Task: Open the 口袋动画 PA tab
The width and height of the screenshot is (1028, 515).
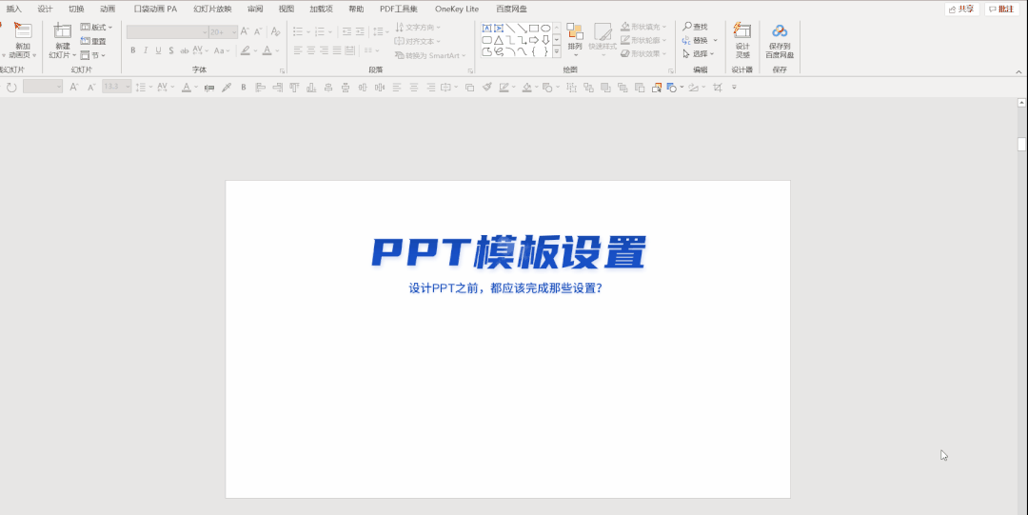Action: pos(155,9)
